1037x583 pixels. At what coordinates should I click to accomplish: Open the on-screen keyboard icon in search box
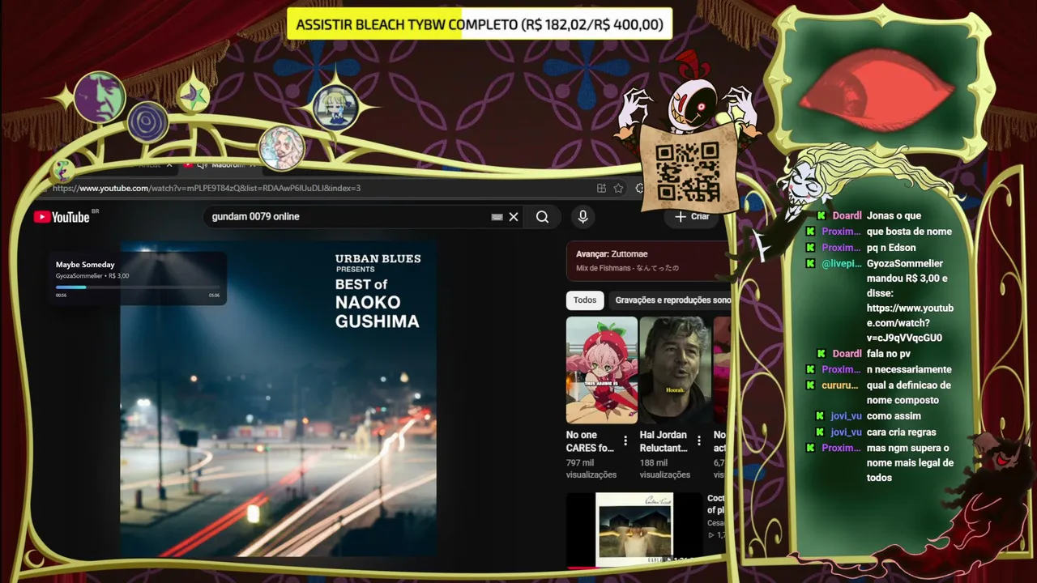point(497,216)
